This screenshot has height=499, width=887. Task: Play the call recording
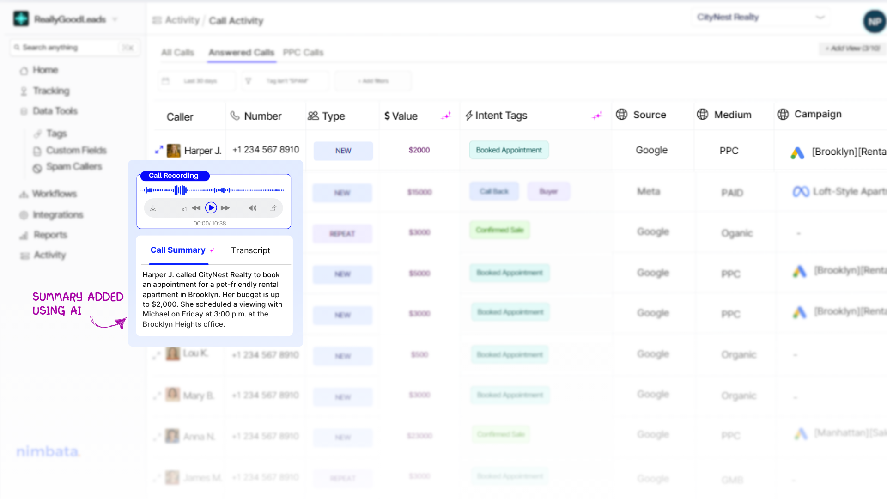(211, 208)
